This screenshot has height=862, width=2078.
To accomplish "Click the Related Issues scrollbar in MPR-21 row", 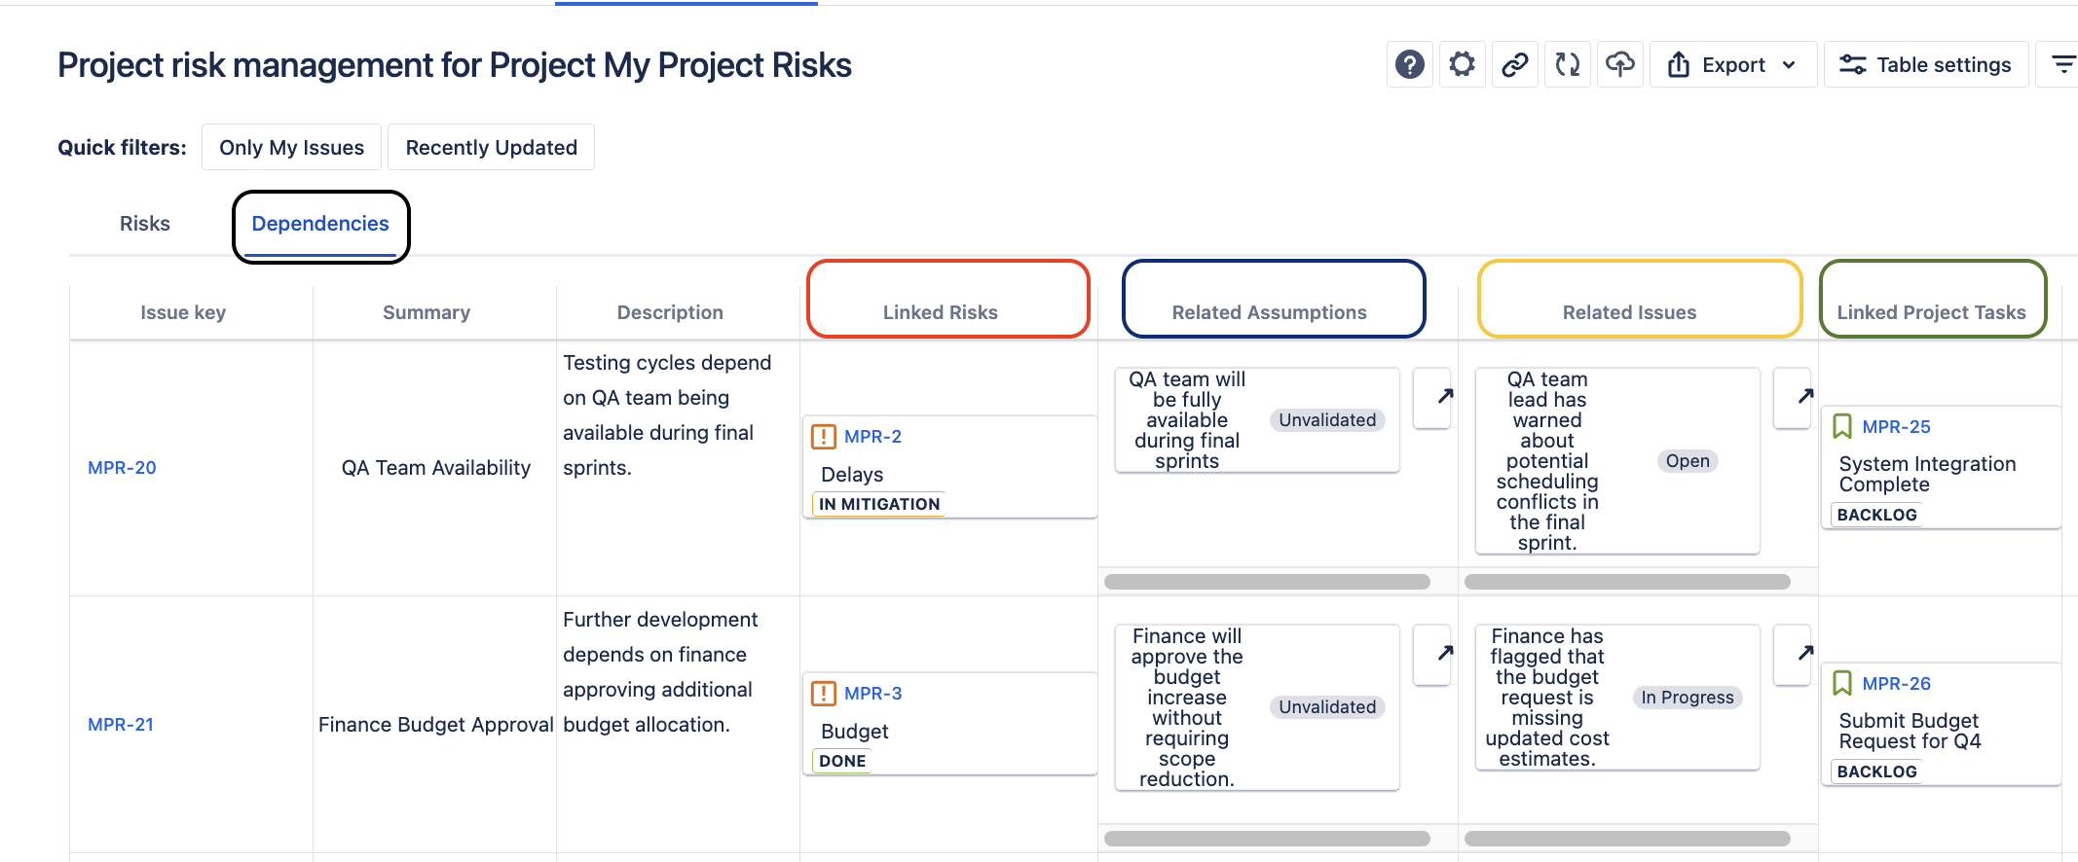I will 1627,839.
